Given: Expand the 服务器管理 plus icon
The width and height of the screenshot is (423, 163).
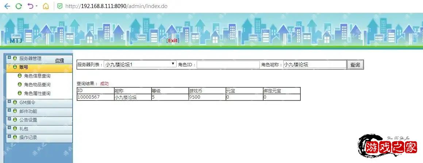Looking at the screenshot, I should click(x=9, y=58).
